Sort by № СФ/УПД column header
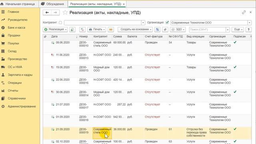The height and width of the screenshot is (144, 256). click(176, 36)
